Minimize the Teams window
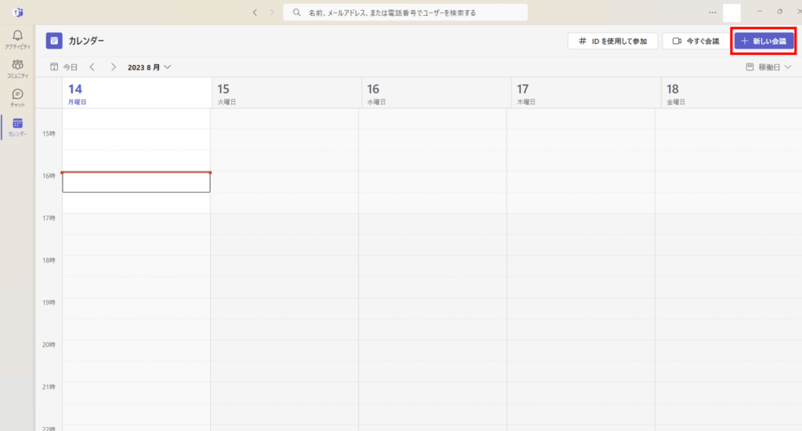Screen dimensions: 802x431 (760, 11)
